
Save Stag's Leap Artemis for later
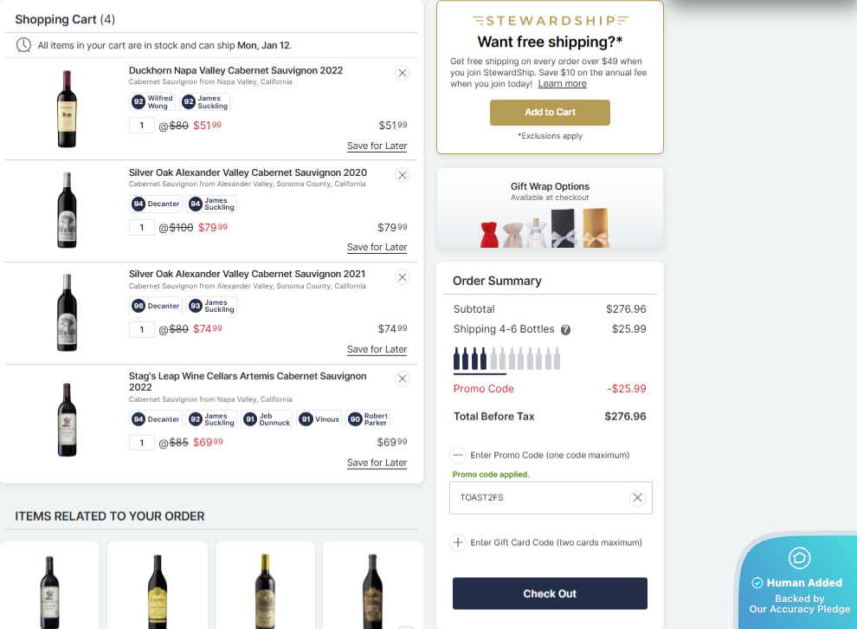[x=377, y=463]
